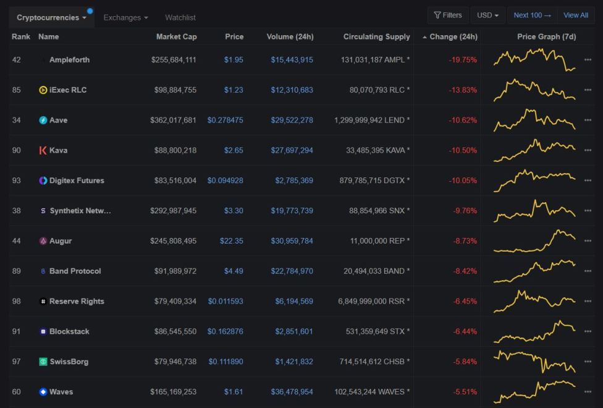Expand the Cryptocurrencies dropdown tab
The height and width of the screenshot is (408, 603).
(x=51, y=18)
